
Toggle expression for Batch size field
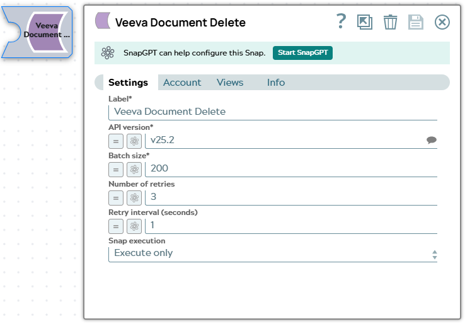pos(116,170)
